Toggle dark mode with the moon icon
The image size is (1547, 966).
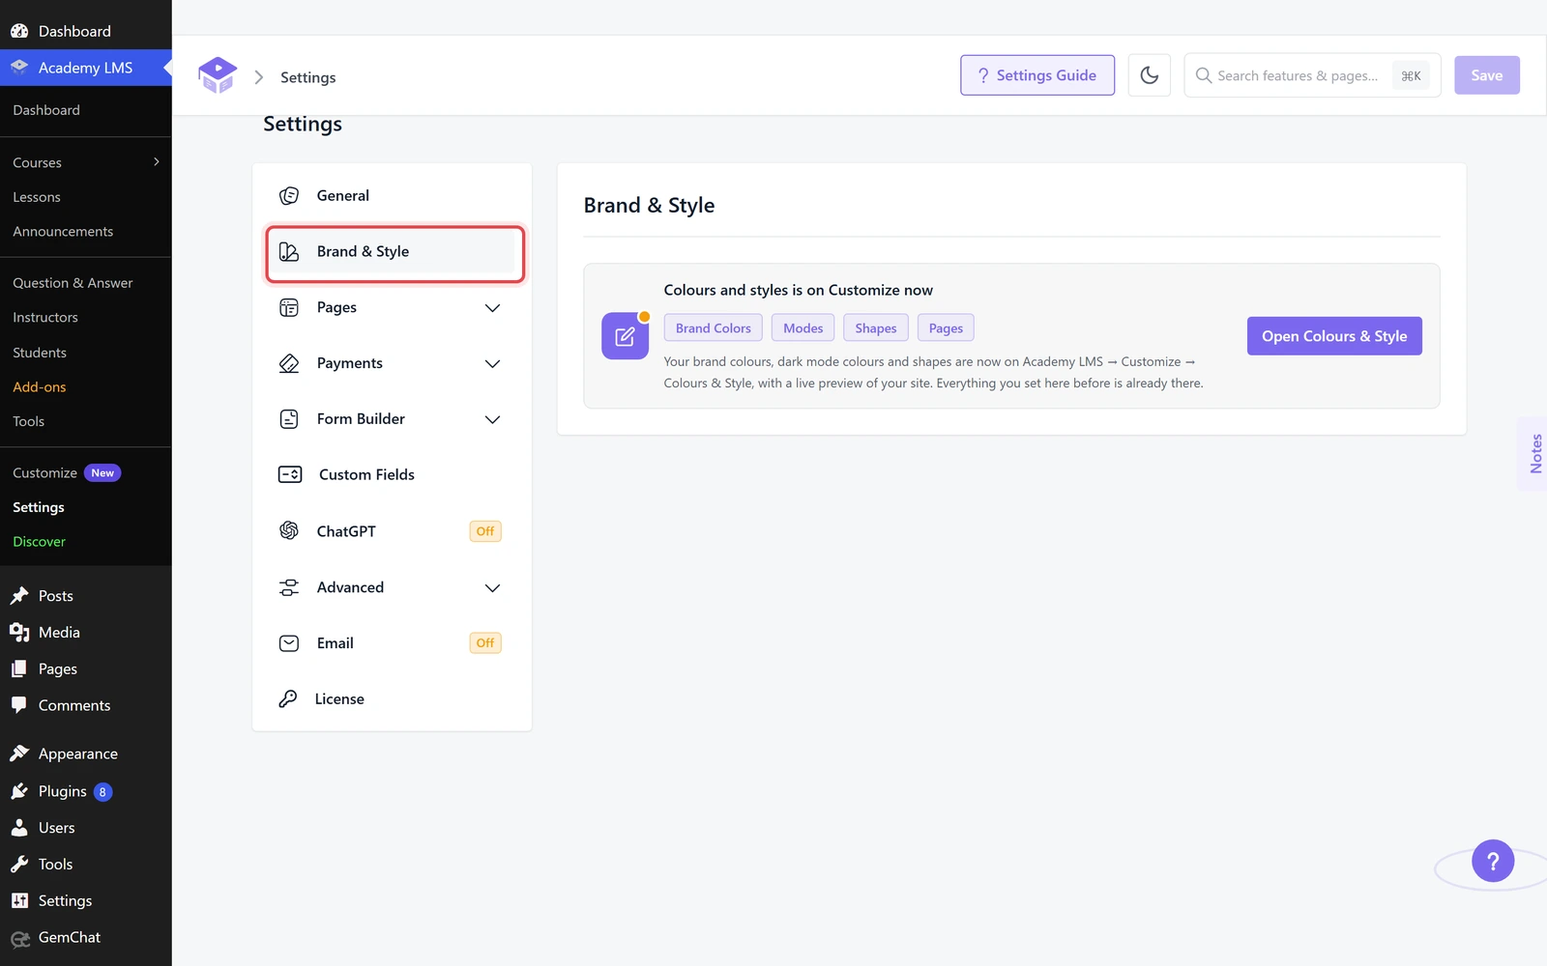pyautogui.click(x=1149, y=75)
